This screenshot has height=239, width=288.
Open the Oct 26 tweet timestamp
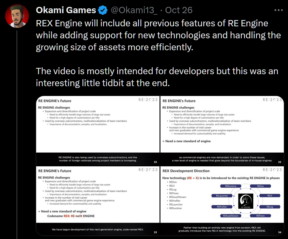click(178, 10)
